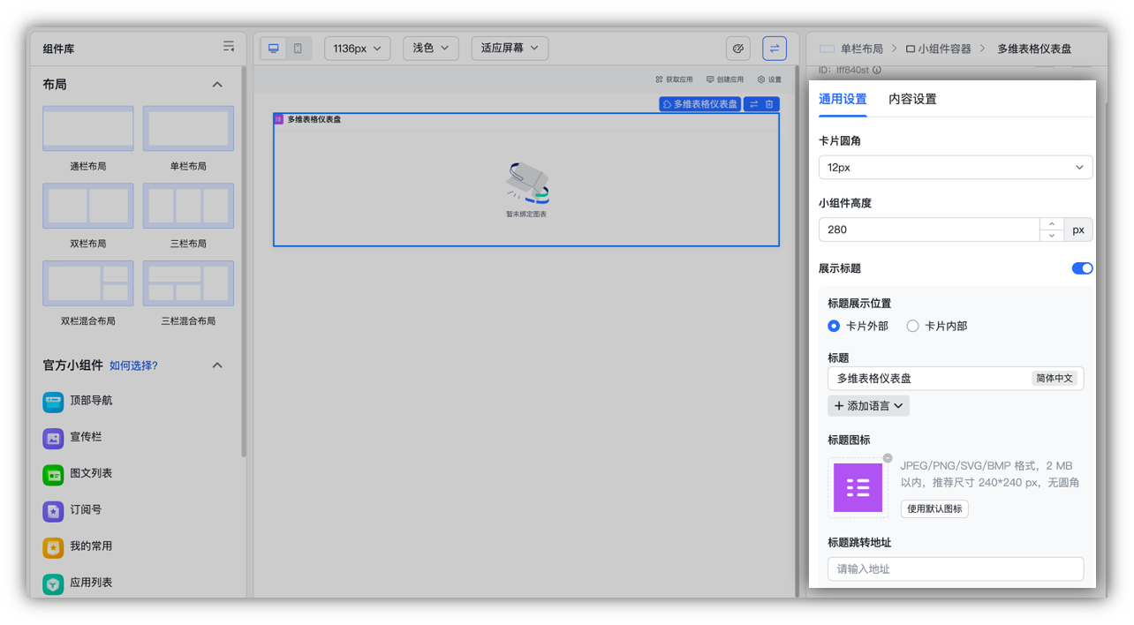The image size is (1134, 625).
Task: Collapse the 官方小组件 section
Action: [x=217, y=365]
